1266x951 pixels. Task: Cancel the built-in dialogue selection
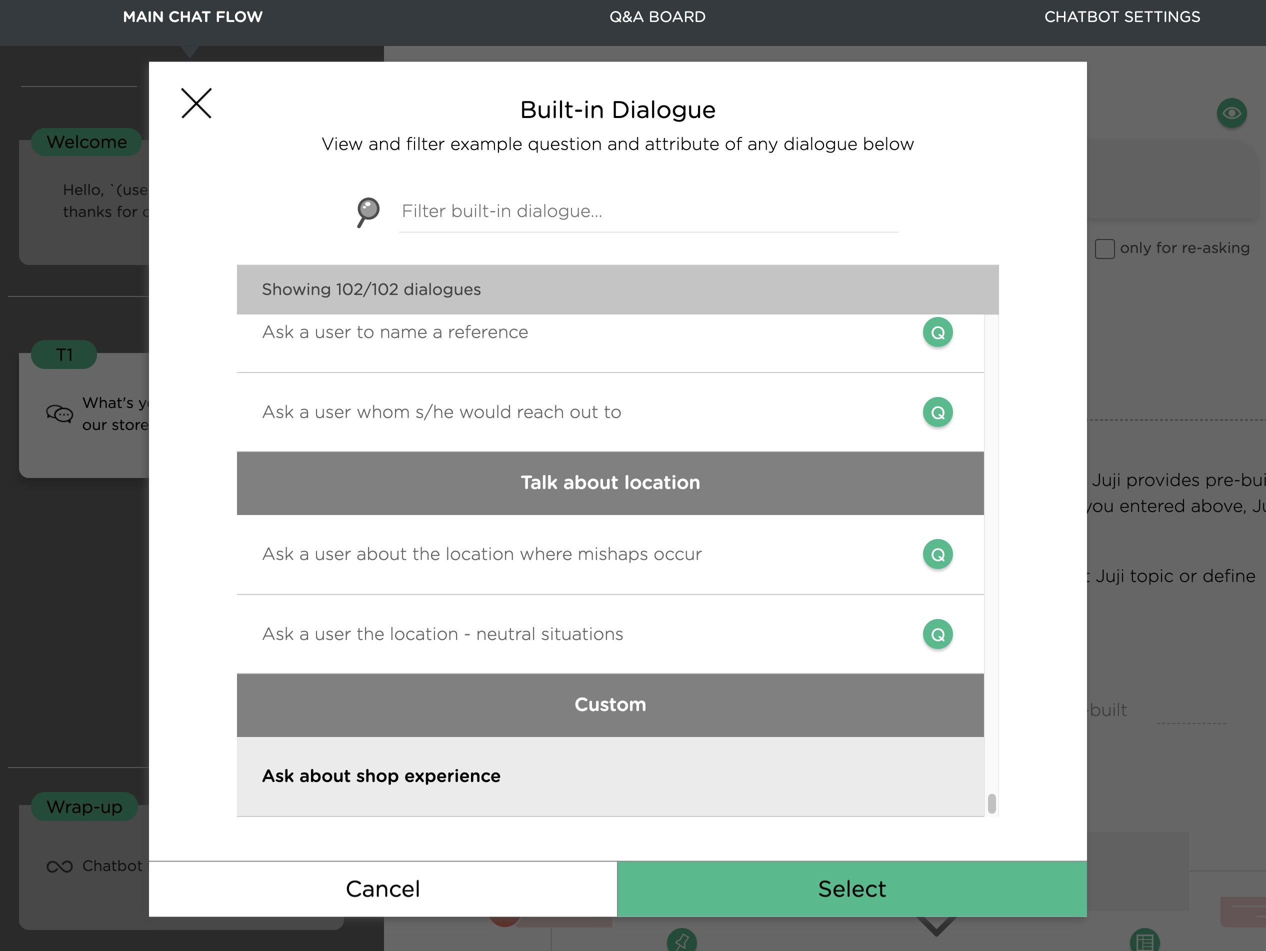(383, 889)
